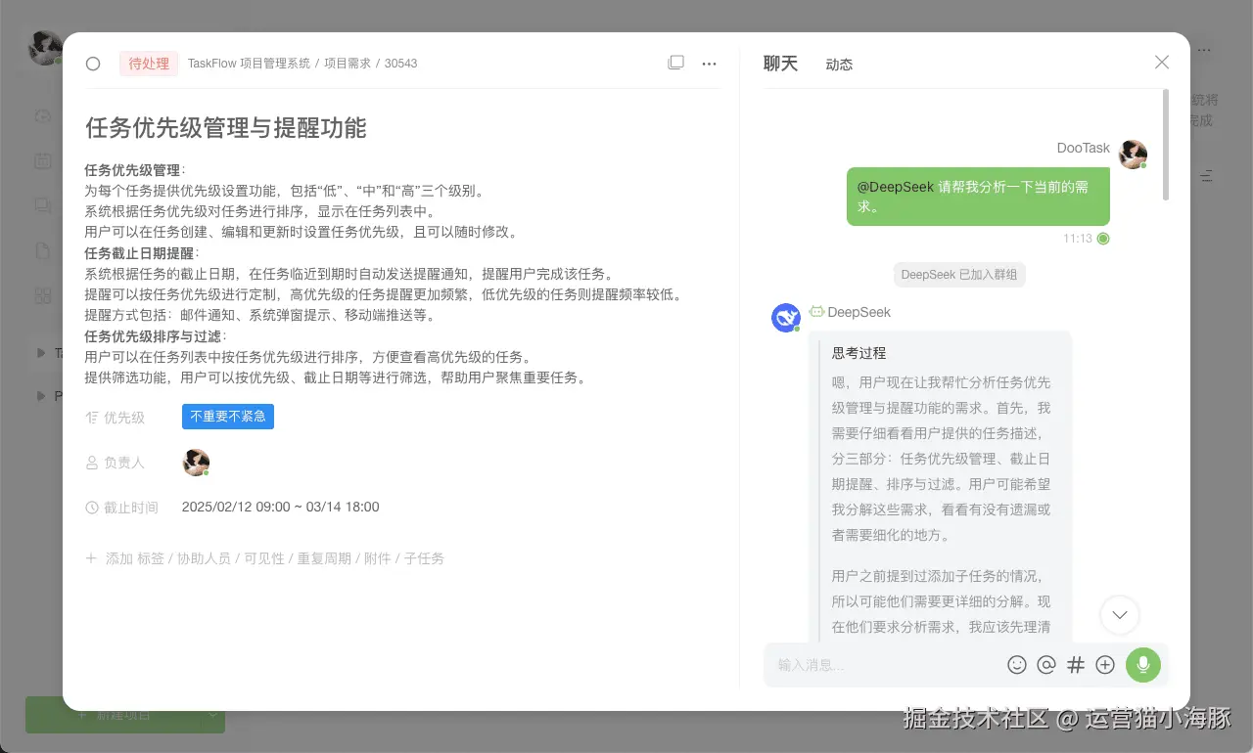Insert an @ mention

(1046, 665)
